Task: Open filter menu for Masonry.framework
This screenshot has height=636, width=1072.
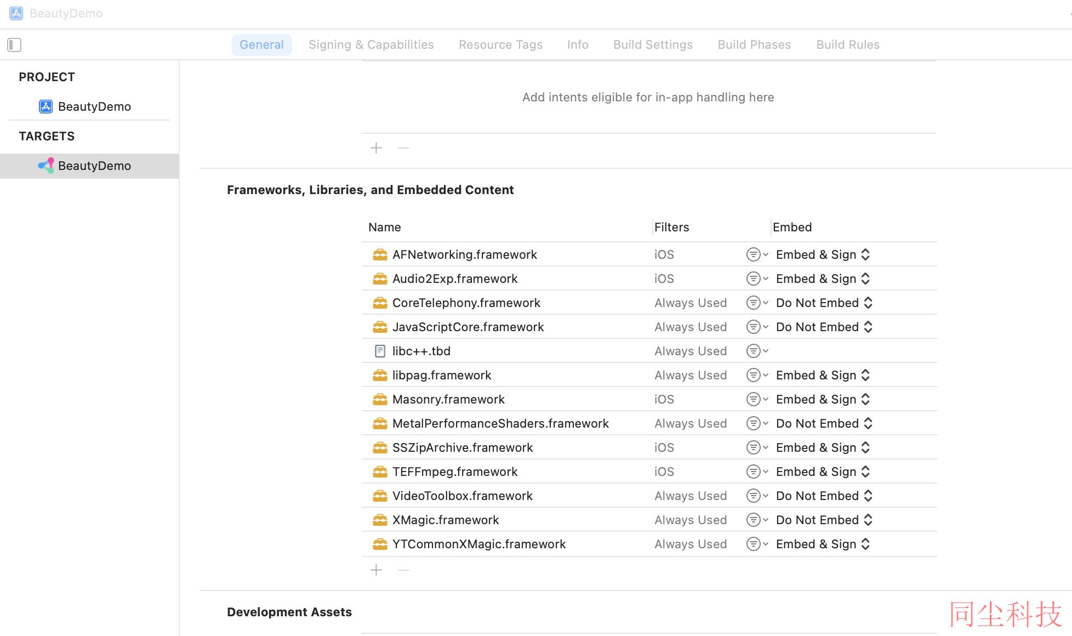Action: pos(757,399)
